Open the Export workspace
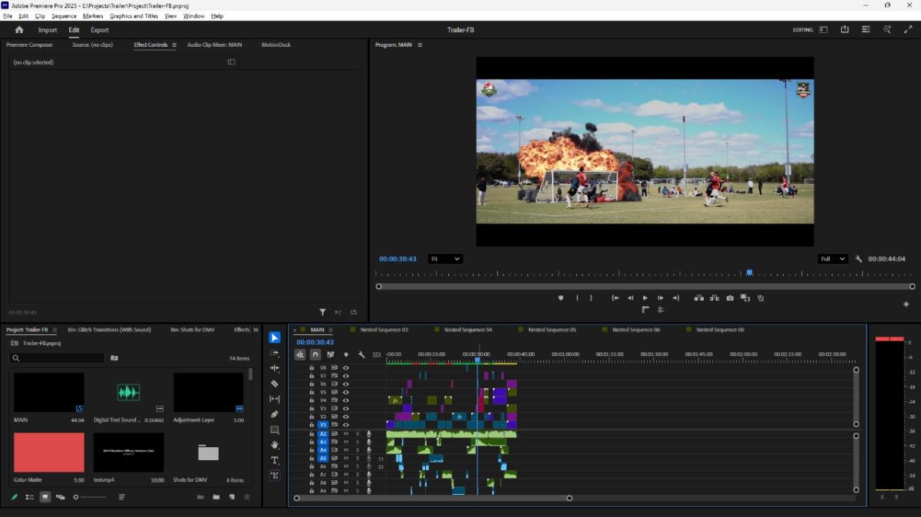The height and width of the screenshot is (517, 921). click(100, 30)
